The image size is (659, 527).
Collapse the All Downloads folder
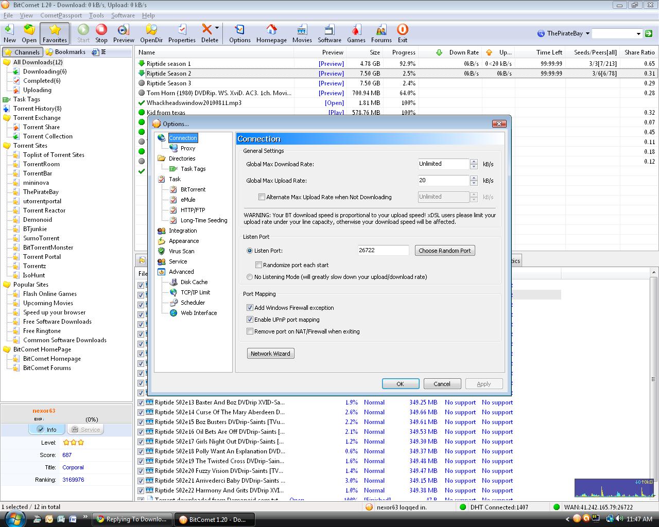click(6, 62)
